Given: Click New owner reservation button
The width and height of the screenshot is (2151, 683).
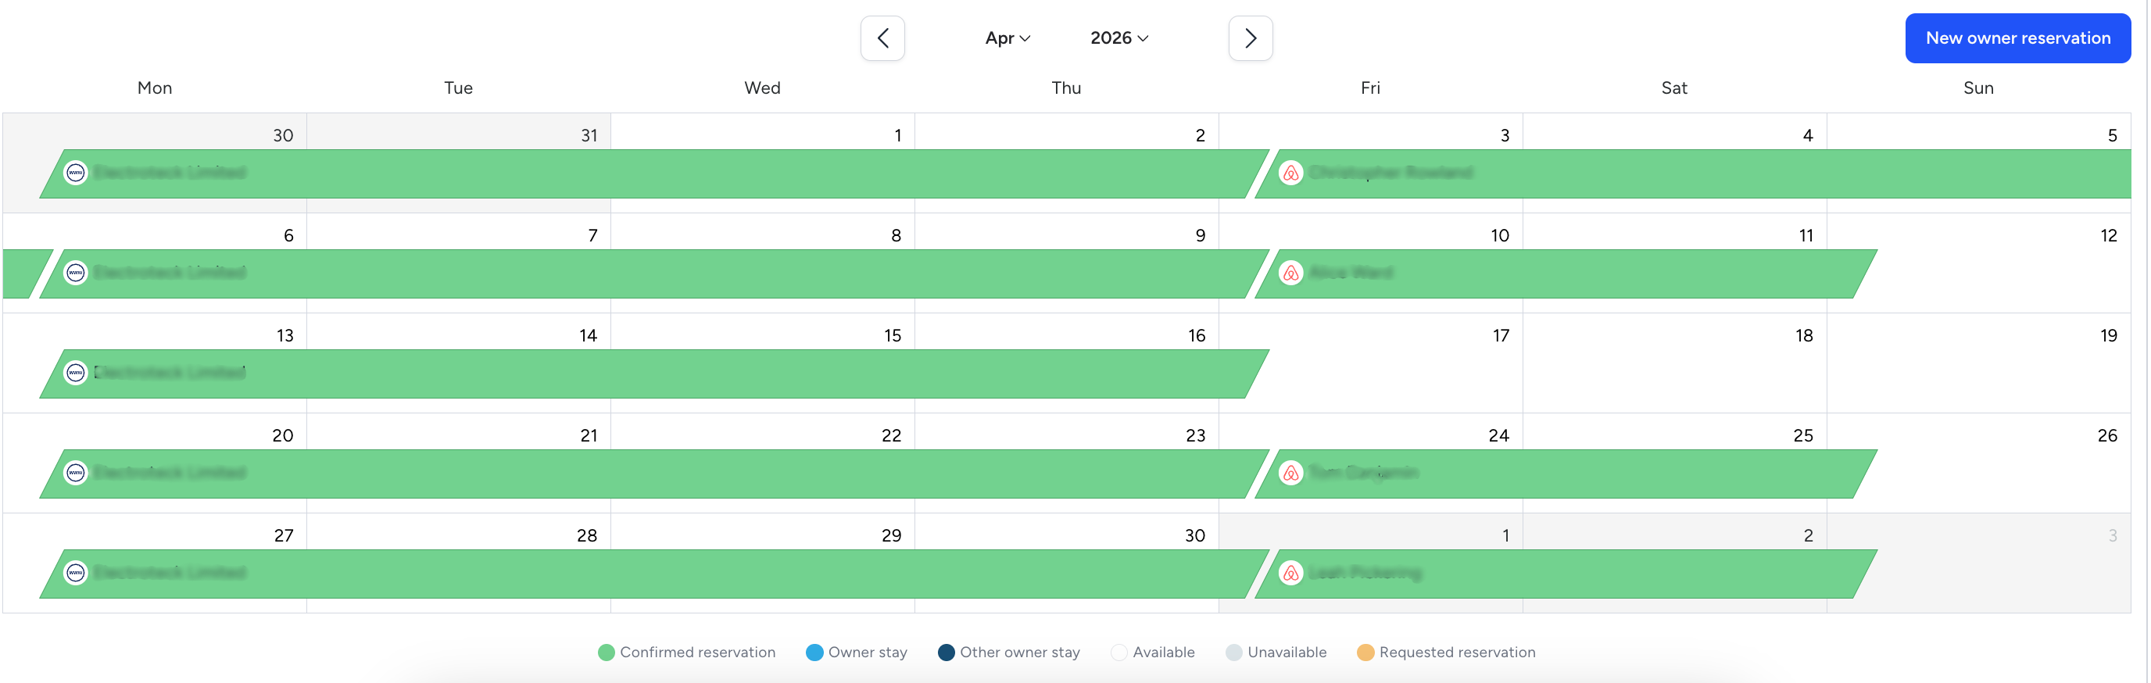Looking at the screenshot, I should point(2017,38).
